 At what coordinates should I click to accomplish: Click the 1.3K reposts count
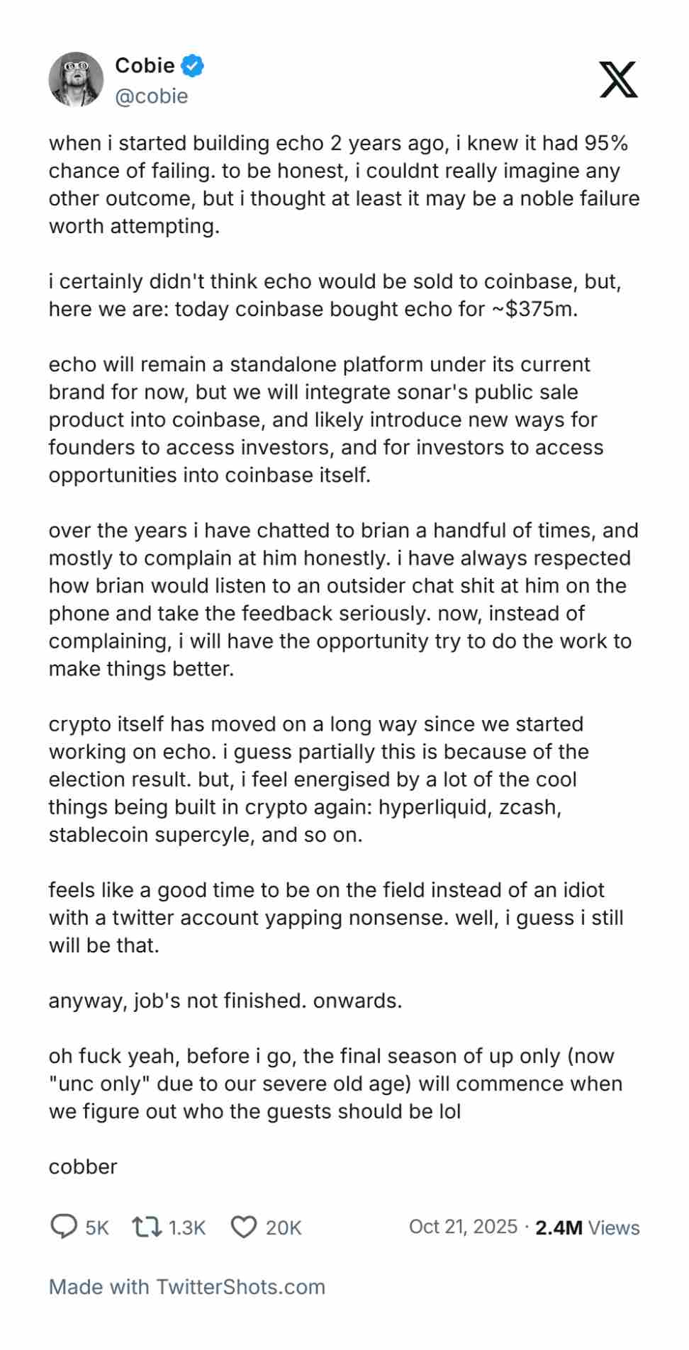(x=187, y=1228)
